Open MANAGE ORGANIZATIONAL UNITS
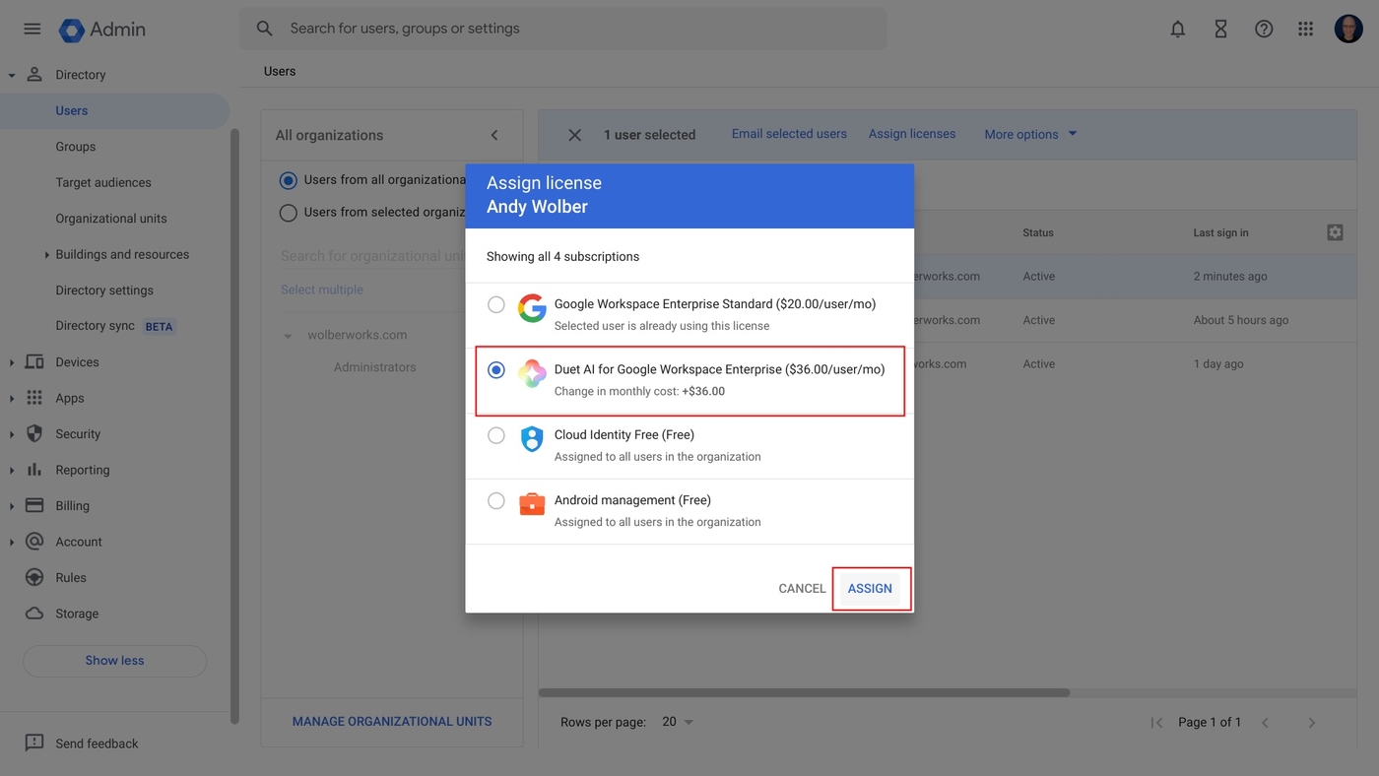1379x776 pixels. tap(391, 721)
